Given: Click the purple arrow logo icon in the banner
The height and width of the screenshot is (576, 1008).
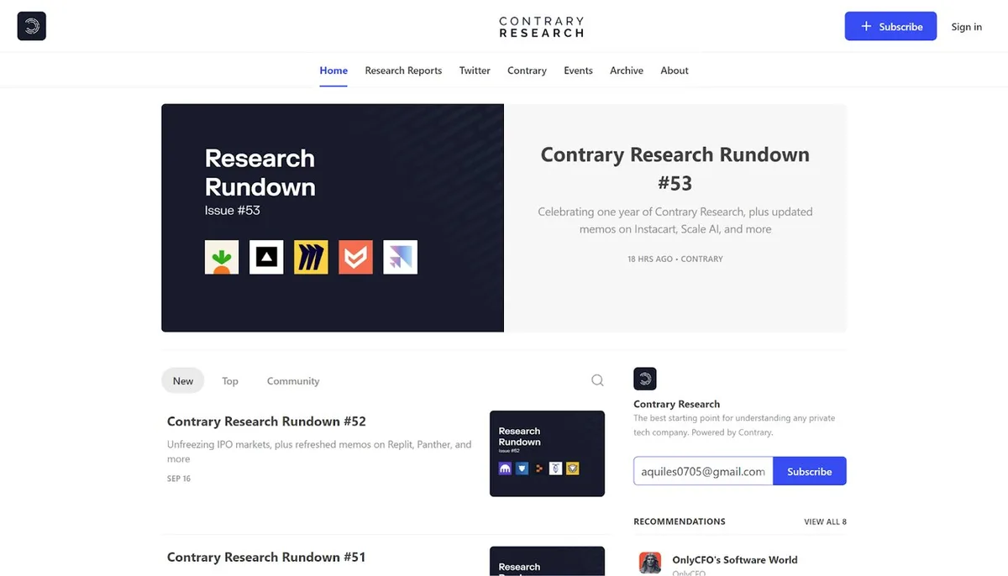Looking at the screenshot, I should point(400,257).
